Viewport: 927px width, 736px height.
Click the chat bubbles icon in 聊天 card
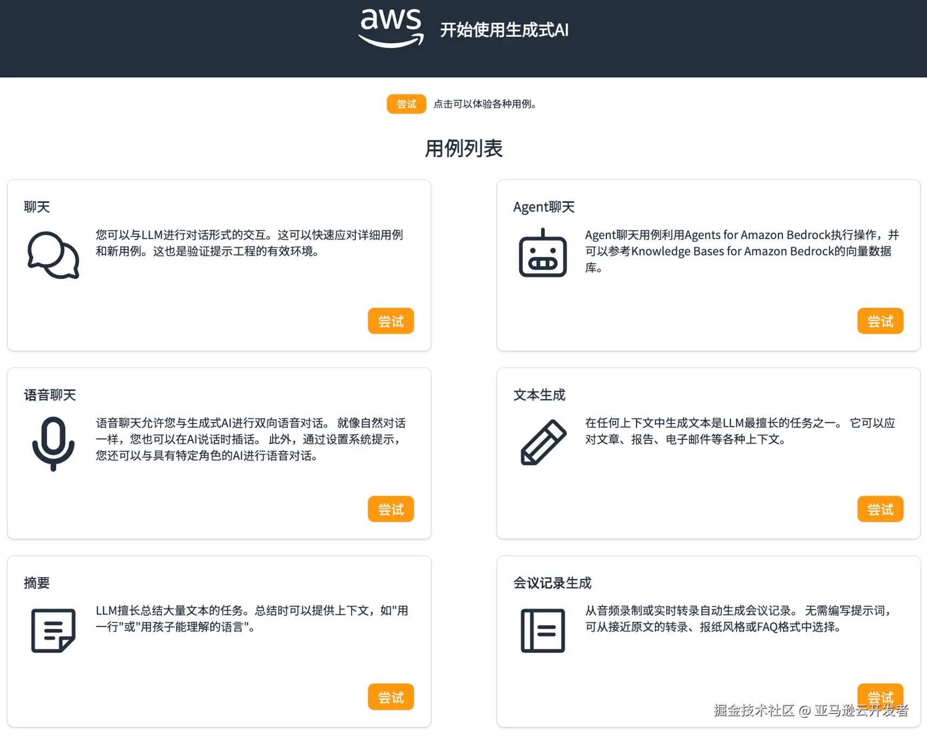click(x=53, y=255)
